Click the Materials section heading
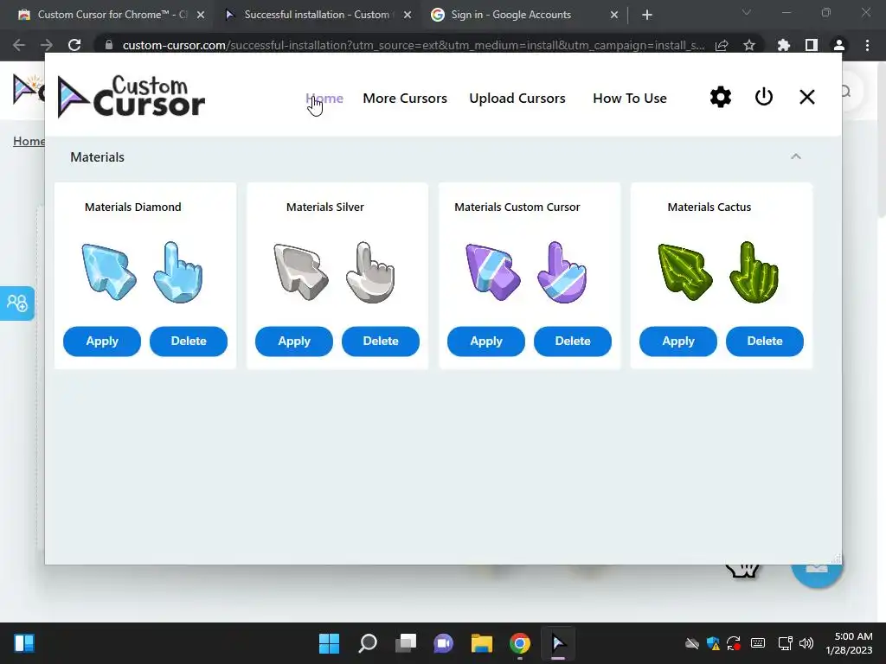The height and width of the screenshot is (664, 886). [x=97, y=157]
